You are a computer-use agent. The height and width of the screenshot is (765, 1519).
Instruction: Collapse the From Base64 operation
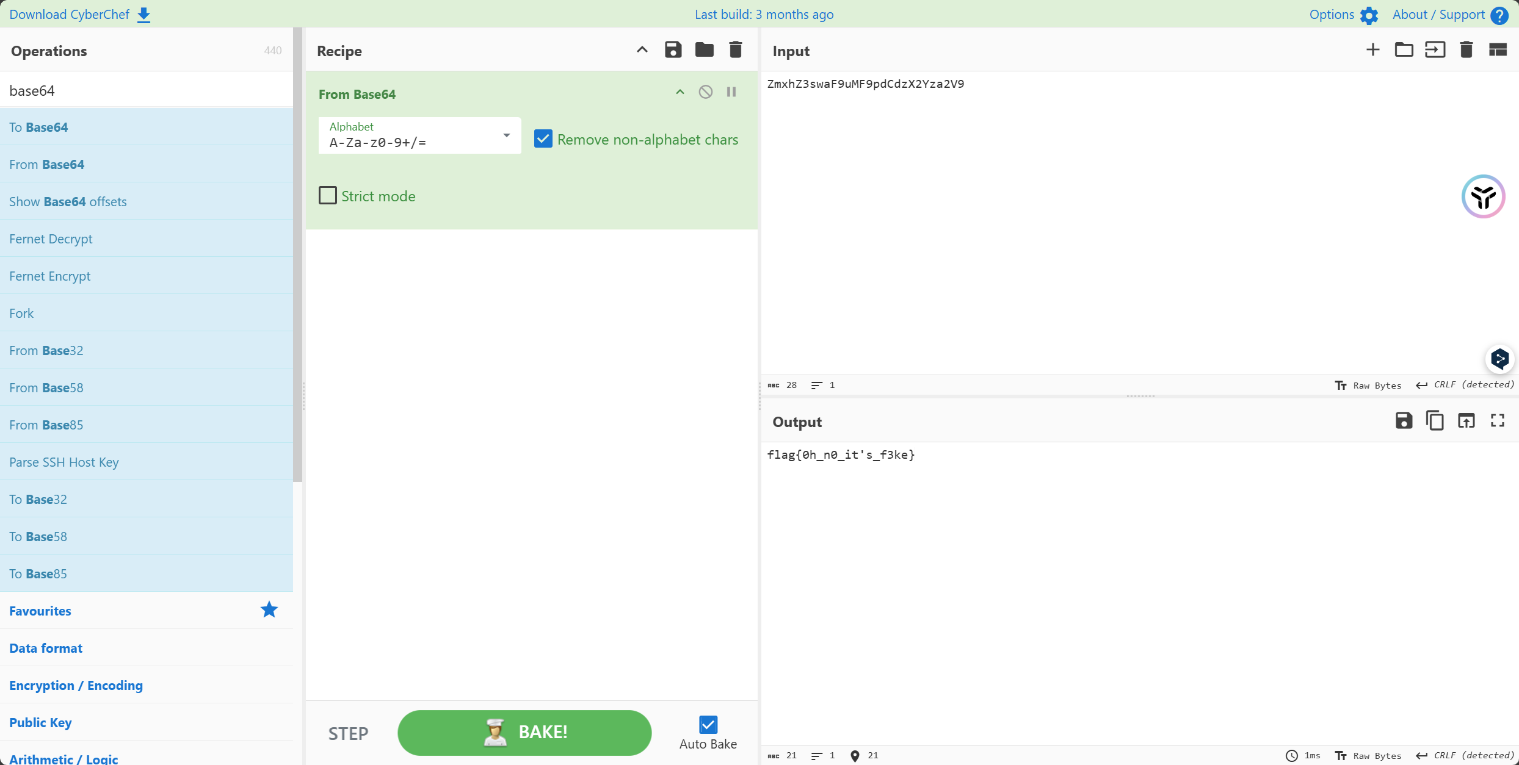pos(680,92)
